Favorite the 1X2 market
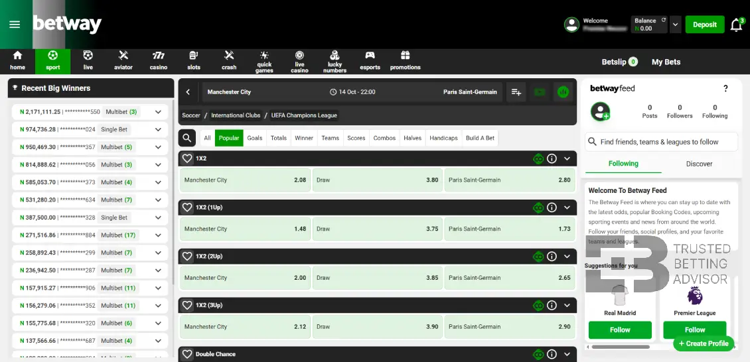This screenshot has width=750, height=362. click(187, 158)
